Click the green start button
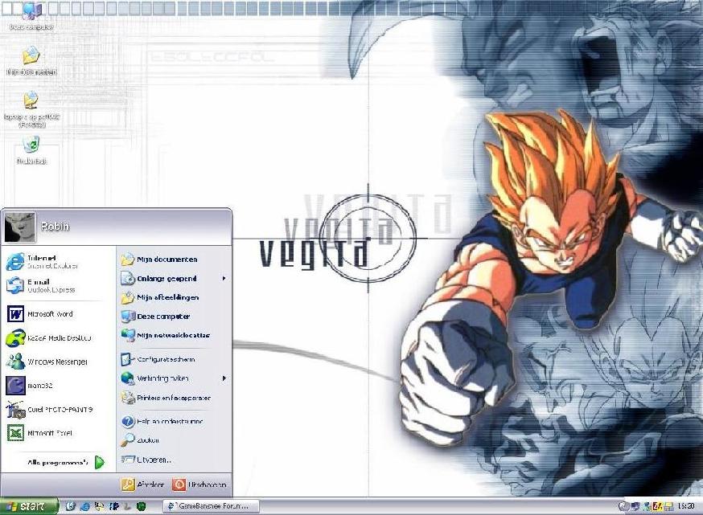The width and height of the screenshot is (703, 515). [x=29, y=506]
